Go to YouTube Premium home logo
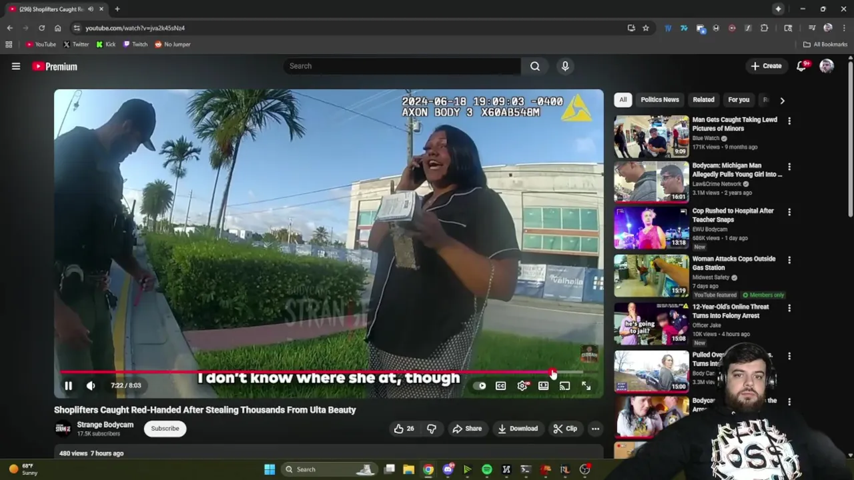This screenshot has width=854, height=480. [x=55, y=67]
